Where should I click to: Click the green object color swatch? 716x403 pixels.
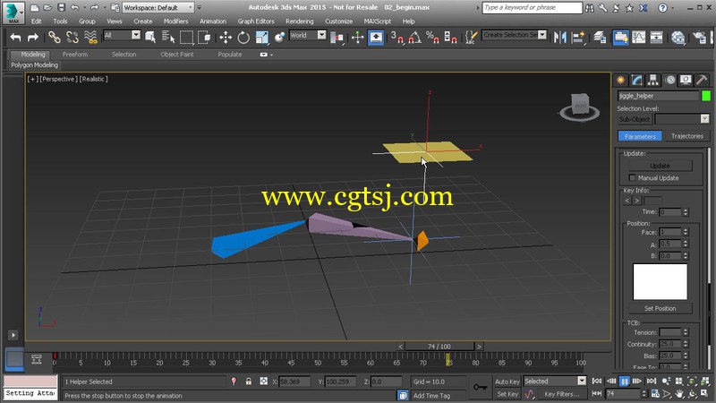click(x=706, y=96)
